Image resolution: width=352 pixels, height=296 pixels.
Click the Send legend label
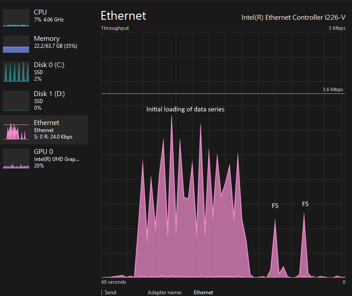(x=110, y=292)
